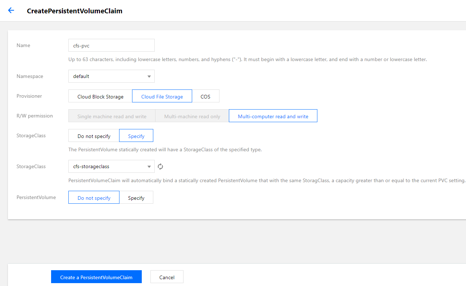Choose Multi-computer read and write

[x=273, y=116]
